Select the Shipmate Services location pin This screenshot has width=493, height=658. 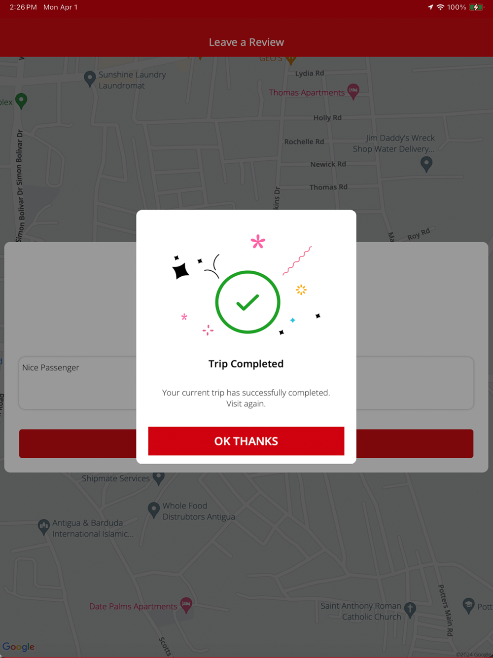coord(158,478)
